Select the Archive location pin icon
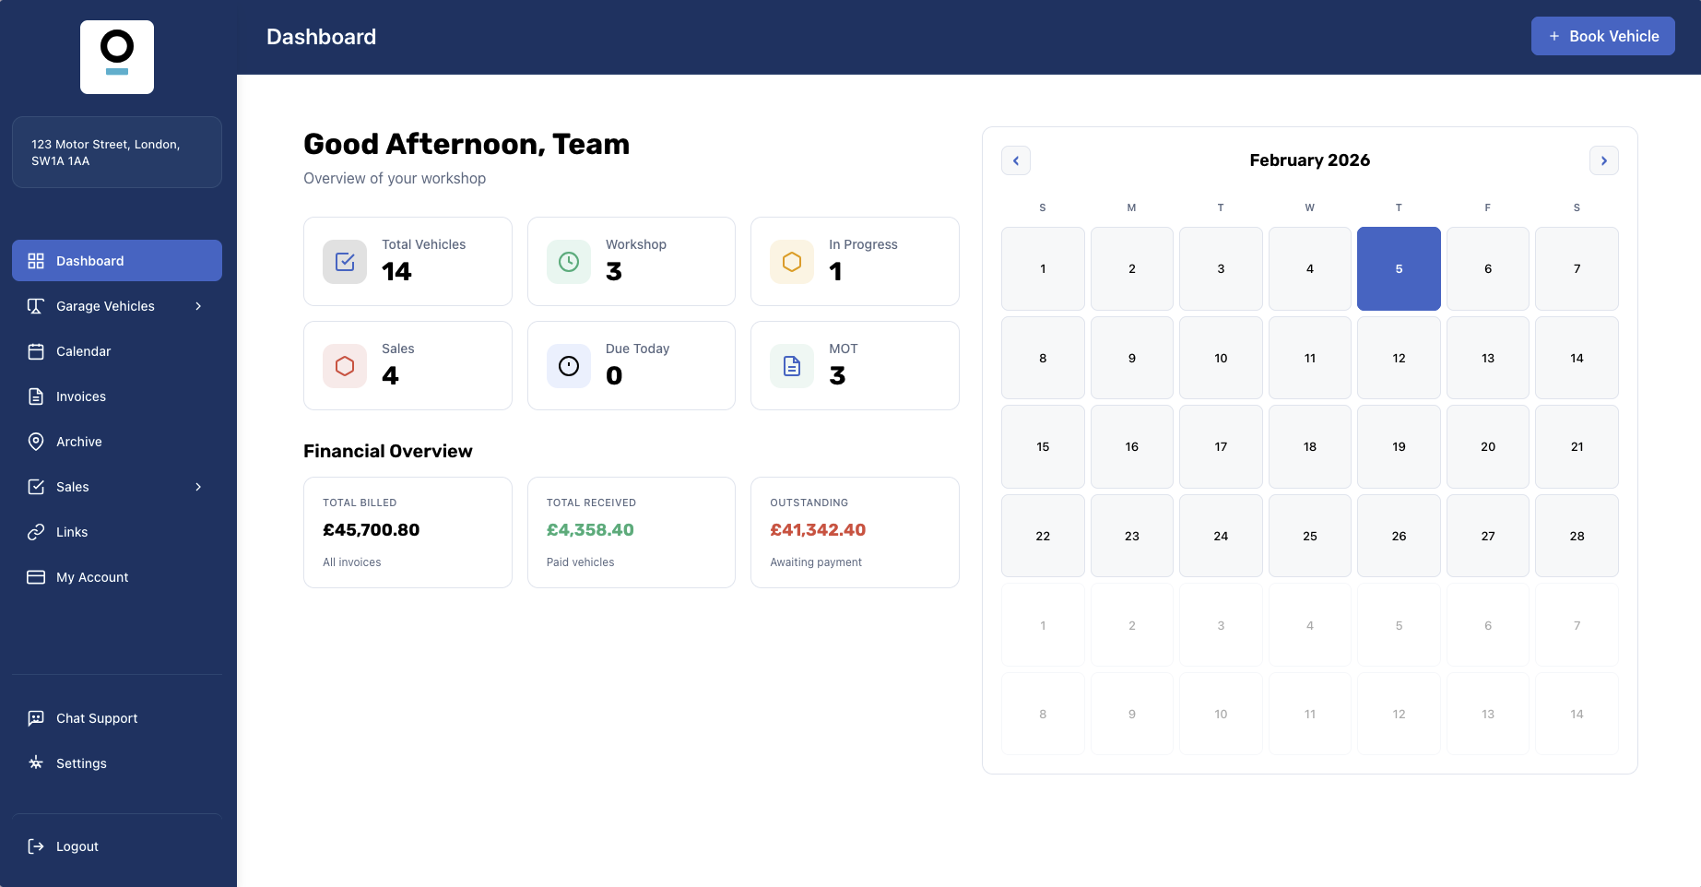Image resolution: width=1701 pixels, height=887 pixels. point(36,442)
